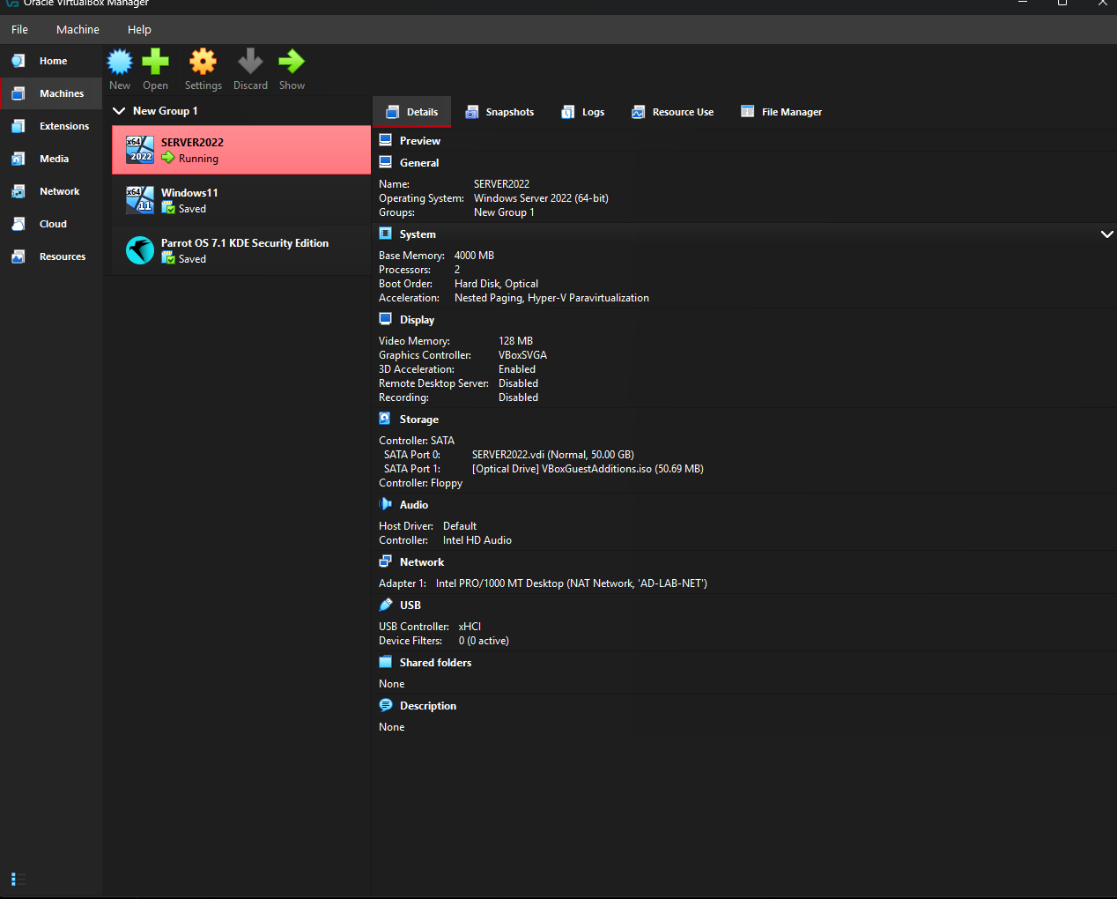
Task: Switch to the Details tab
Action: pos(412,112)
